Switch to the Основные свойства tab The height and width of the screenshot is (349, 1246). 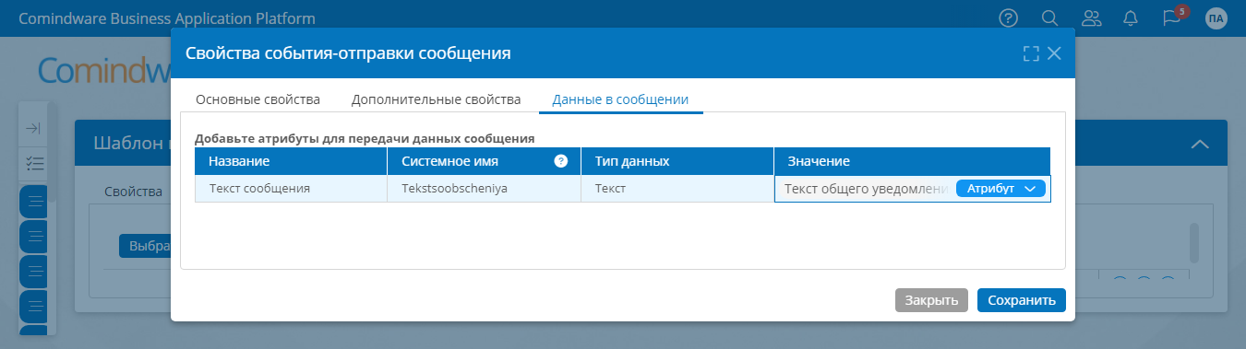[x=258, y=99]
